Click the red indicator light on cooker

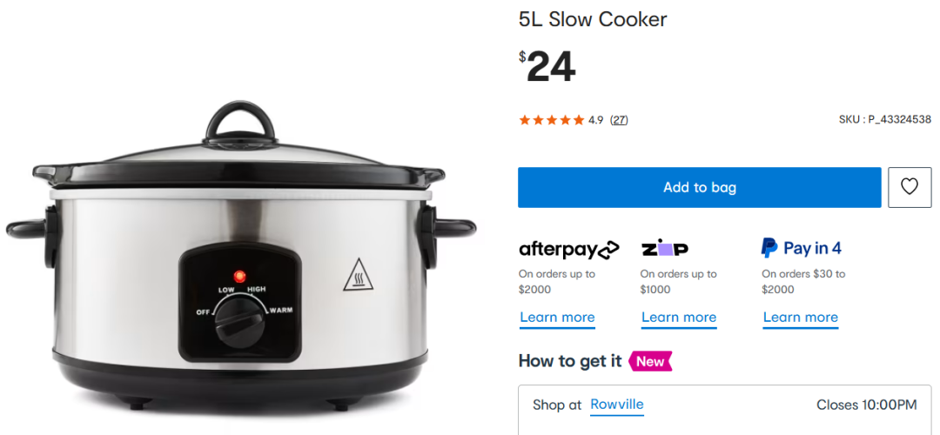(240, 276)
